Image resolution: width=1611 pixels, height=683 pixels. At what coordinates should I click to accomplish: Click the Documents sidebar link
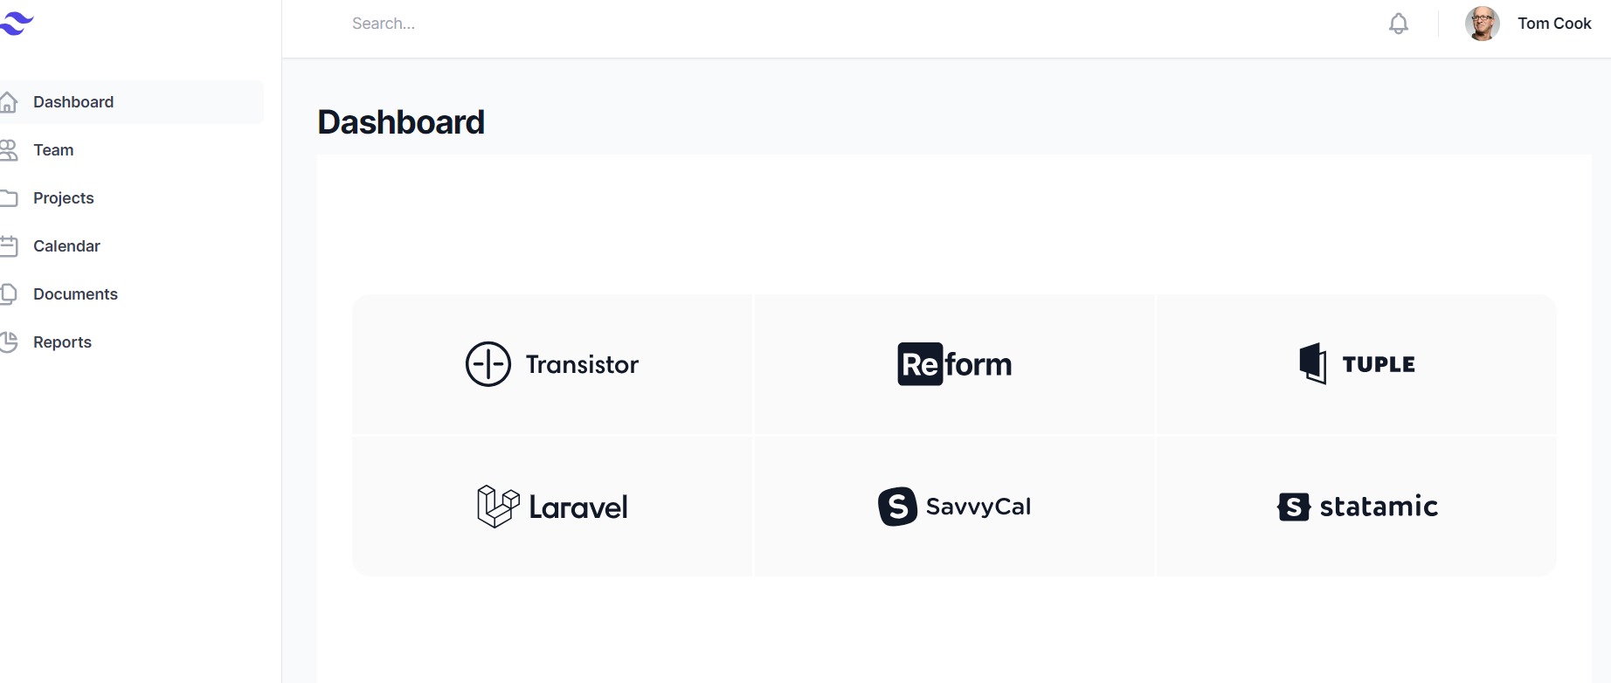point(76,293)
